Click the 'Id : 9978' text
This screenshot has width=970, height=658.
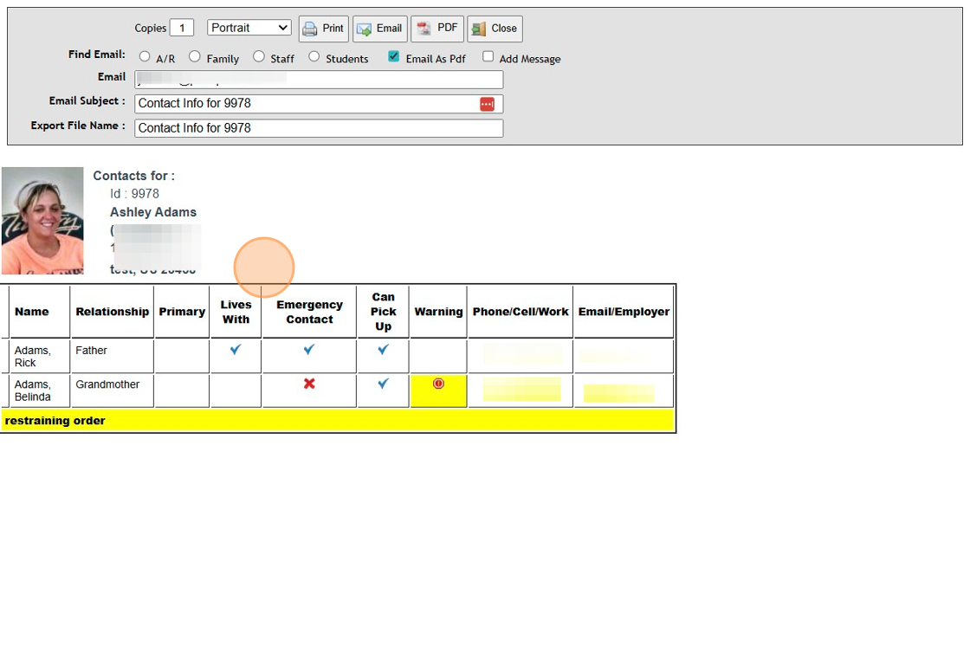tap(135, 194)
